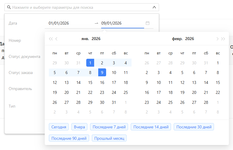This screenshot has height=150, width=233.
Task: Collapse the search parameters panel chevron
Action: tap(154, 7)
